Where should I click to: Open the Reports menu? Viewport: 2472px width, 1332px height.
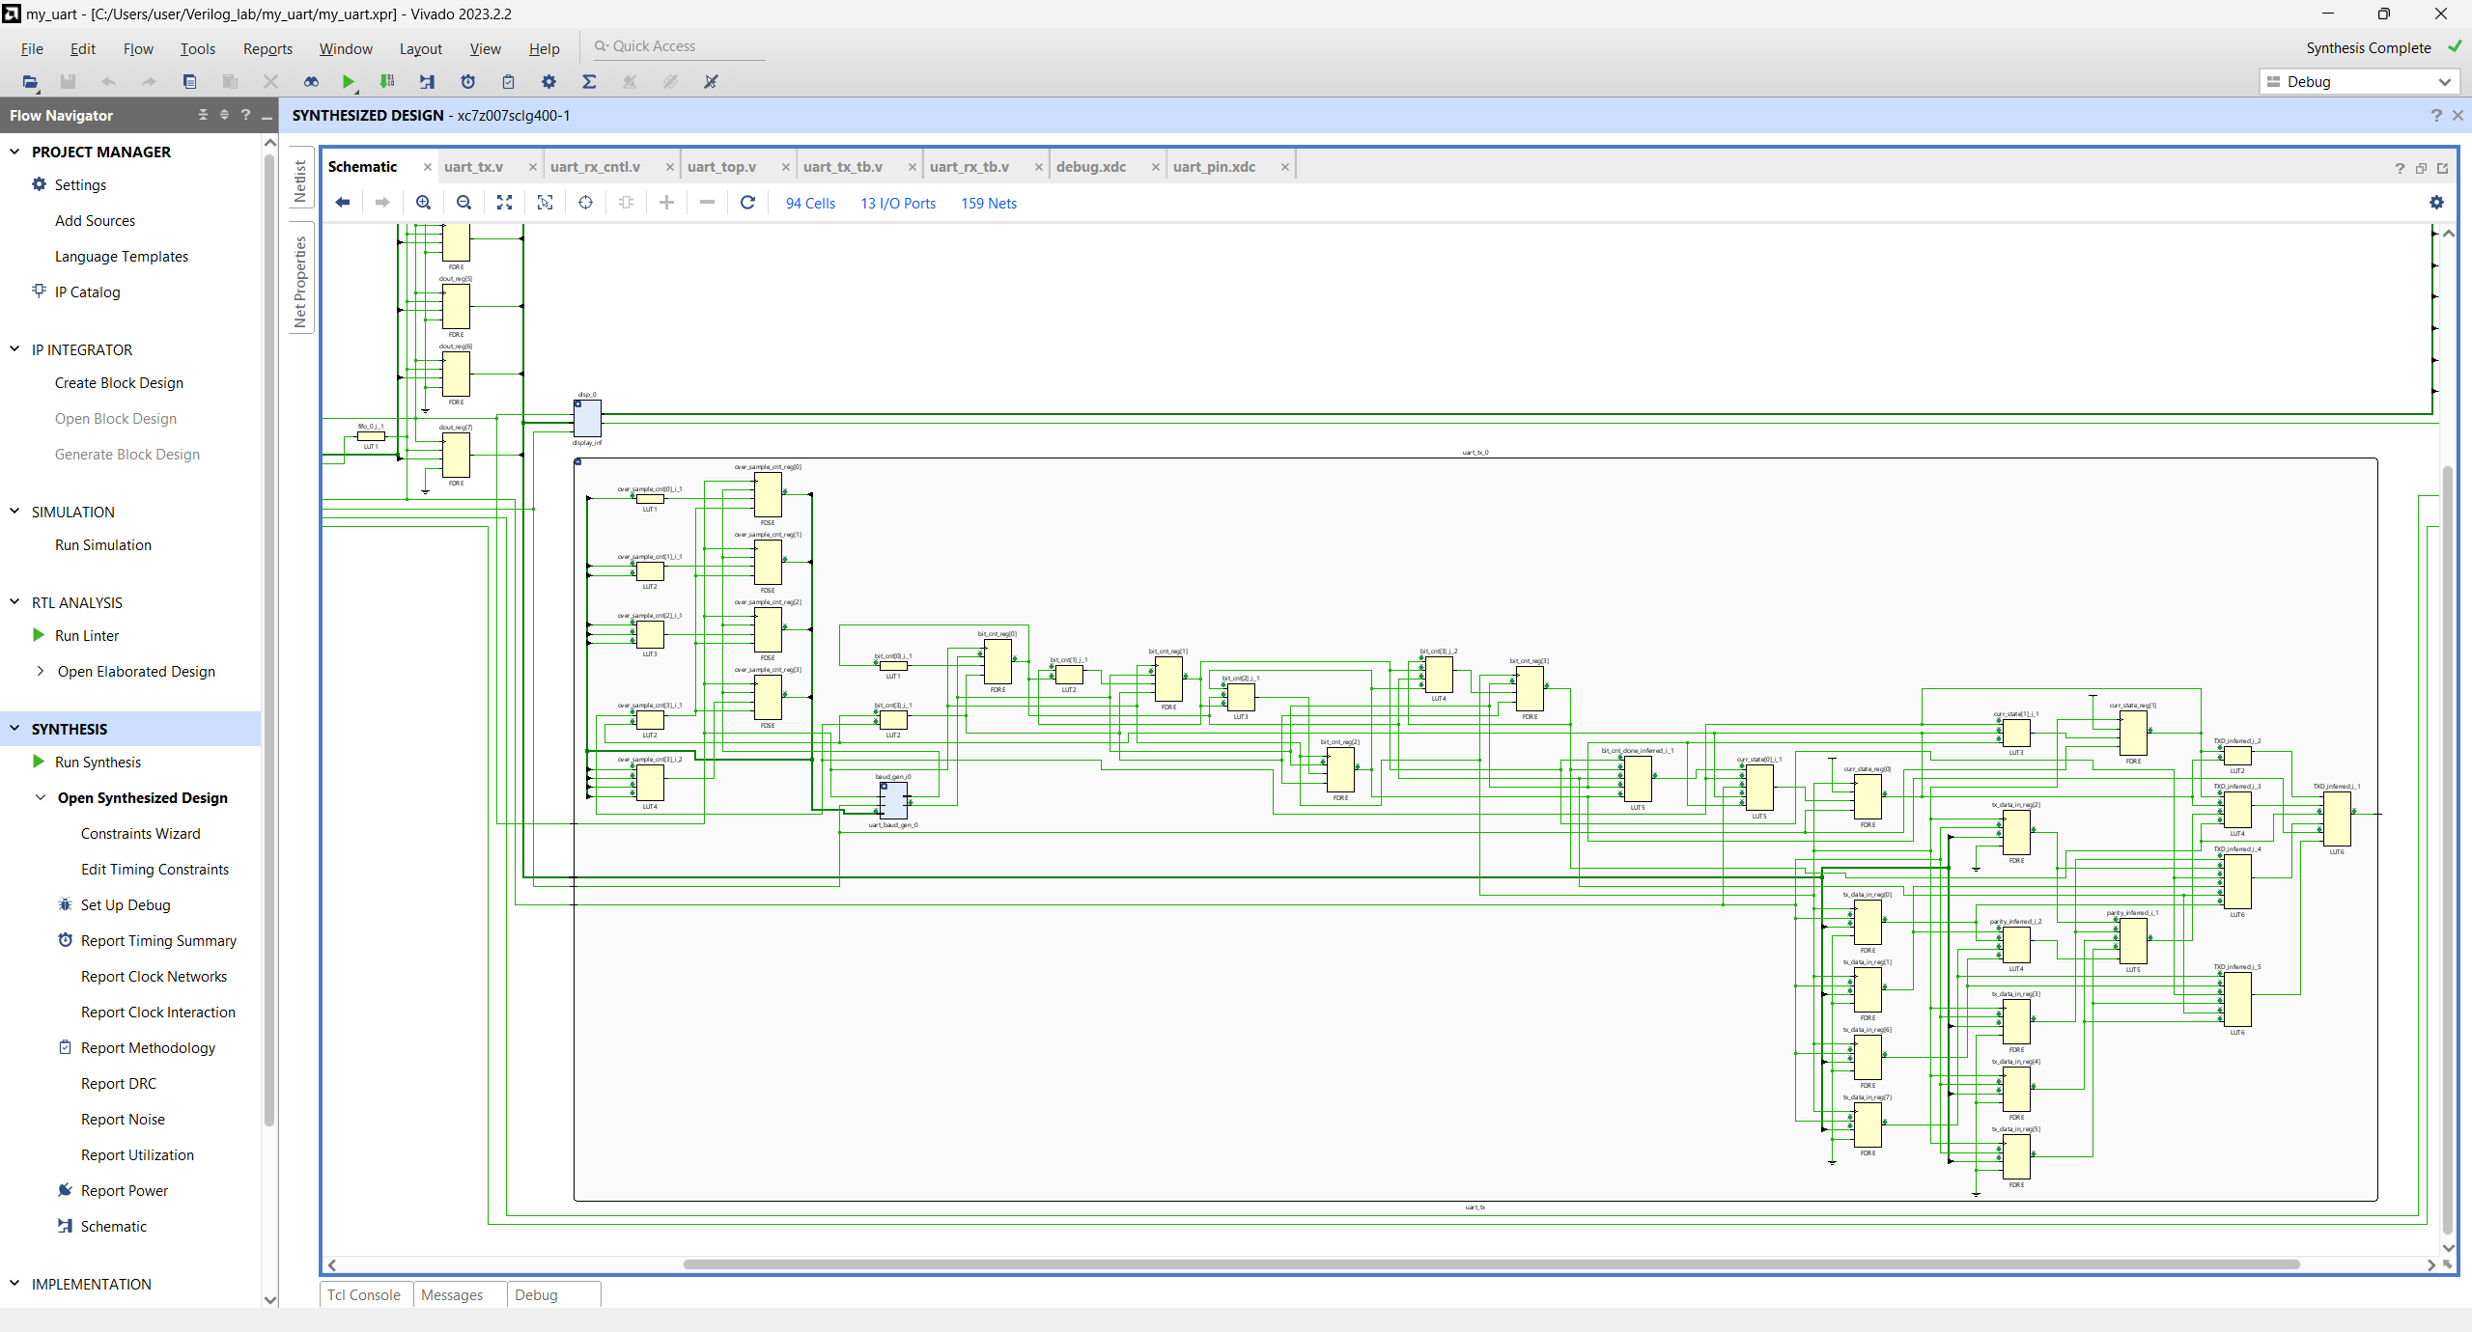267,48
